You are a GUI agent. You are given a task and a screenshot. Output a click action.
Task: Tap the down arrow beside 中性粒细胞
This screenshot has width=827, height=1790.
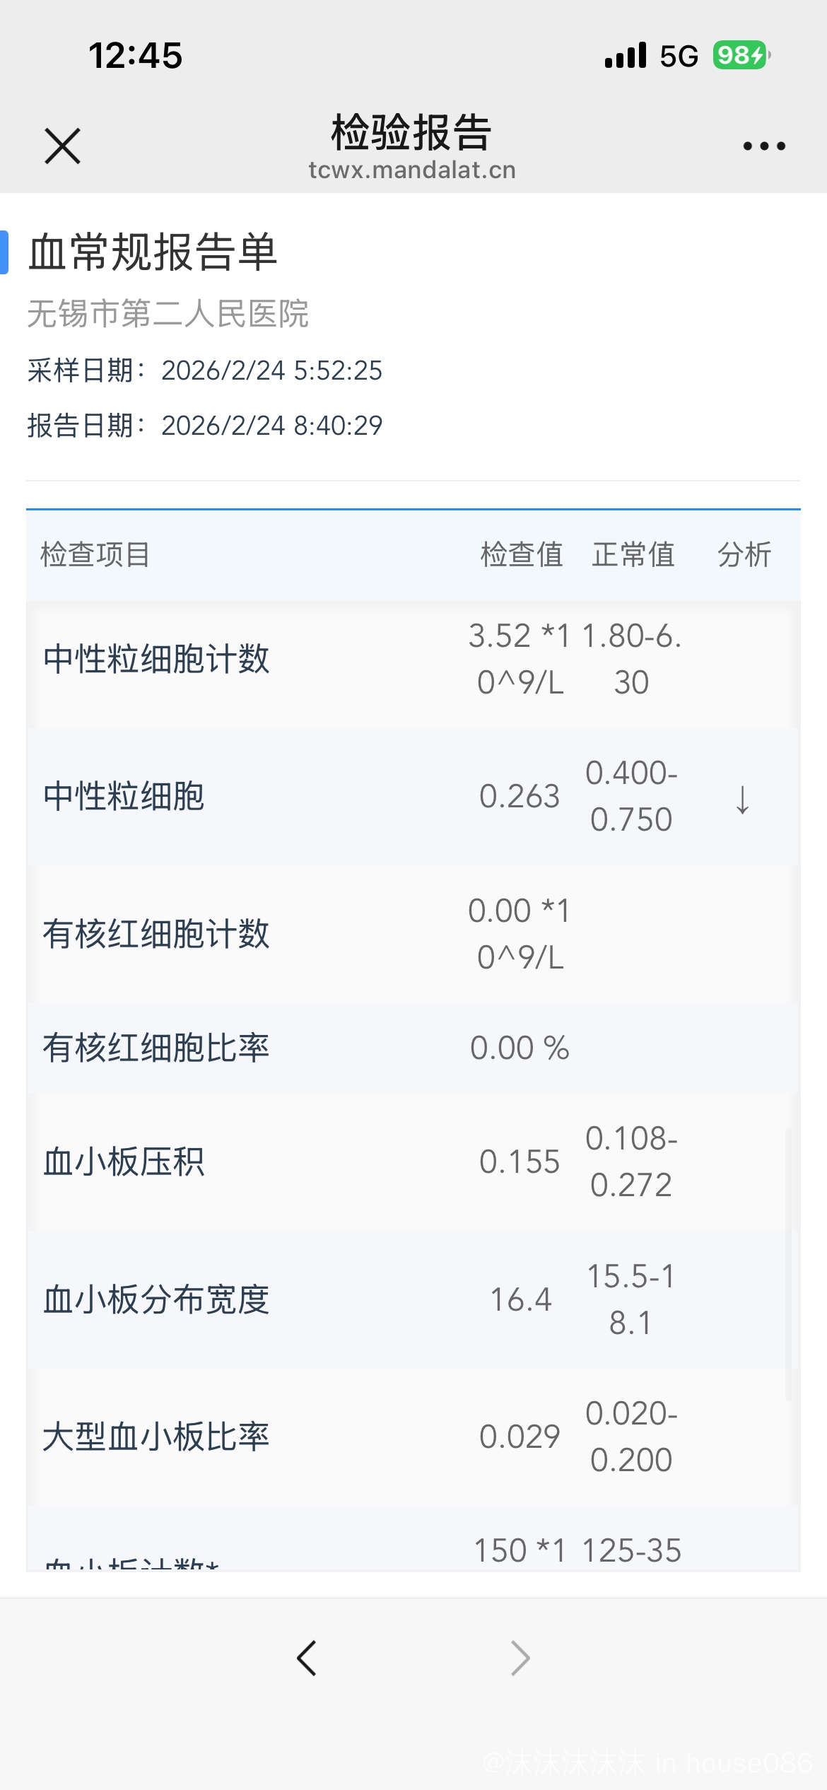742,800
